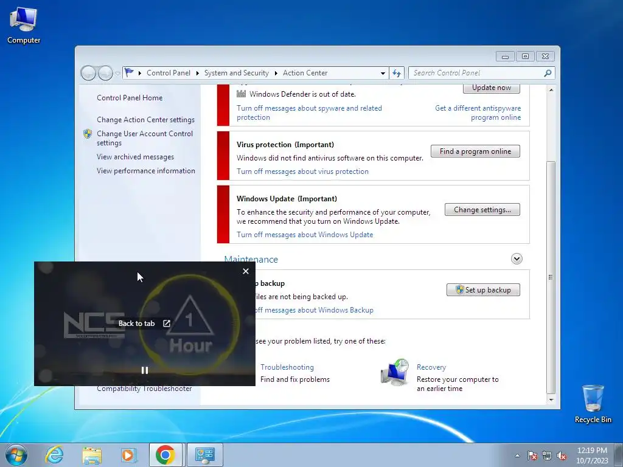
Task: Click the Back navigation button
Action: (88, 73)
